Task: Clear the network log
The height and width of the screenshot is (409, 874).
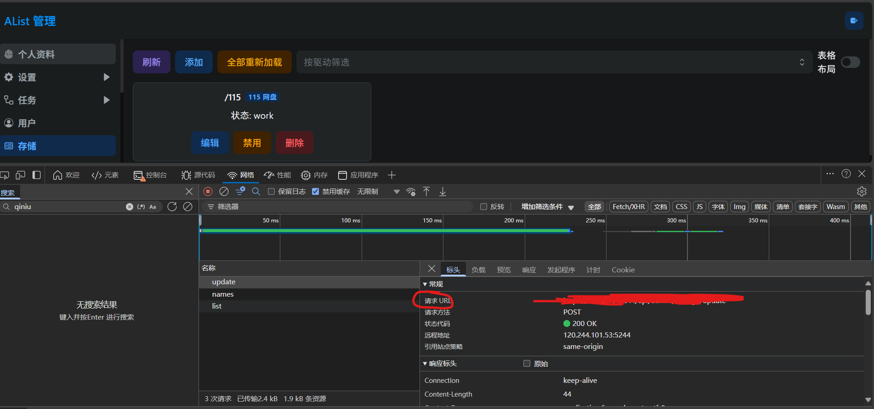Action: pos(224,192)
